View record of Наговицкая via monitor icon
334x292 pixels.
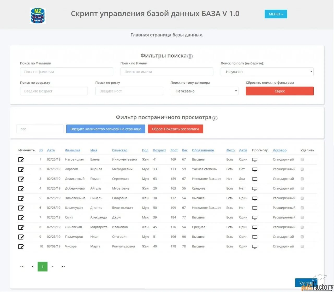click(255, 160)
